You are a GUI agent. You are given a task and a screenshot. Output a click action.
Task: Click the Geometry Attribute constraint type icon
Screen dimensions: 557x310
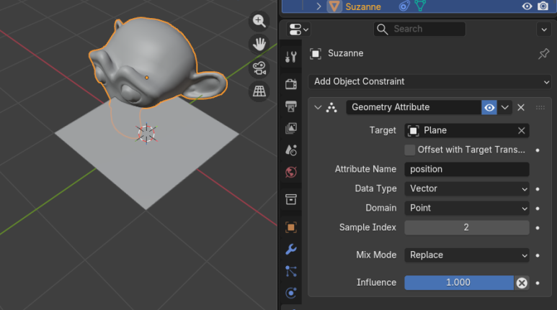click(x=331, y=107)
